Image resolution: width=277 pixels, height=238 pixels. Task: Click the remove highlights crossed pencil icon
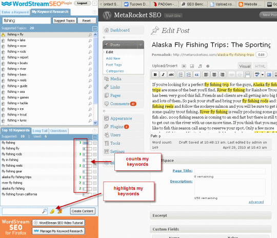tap(60, 211)
